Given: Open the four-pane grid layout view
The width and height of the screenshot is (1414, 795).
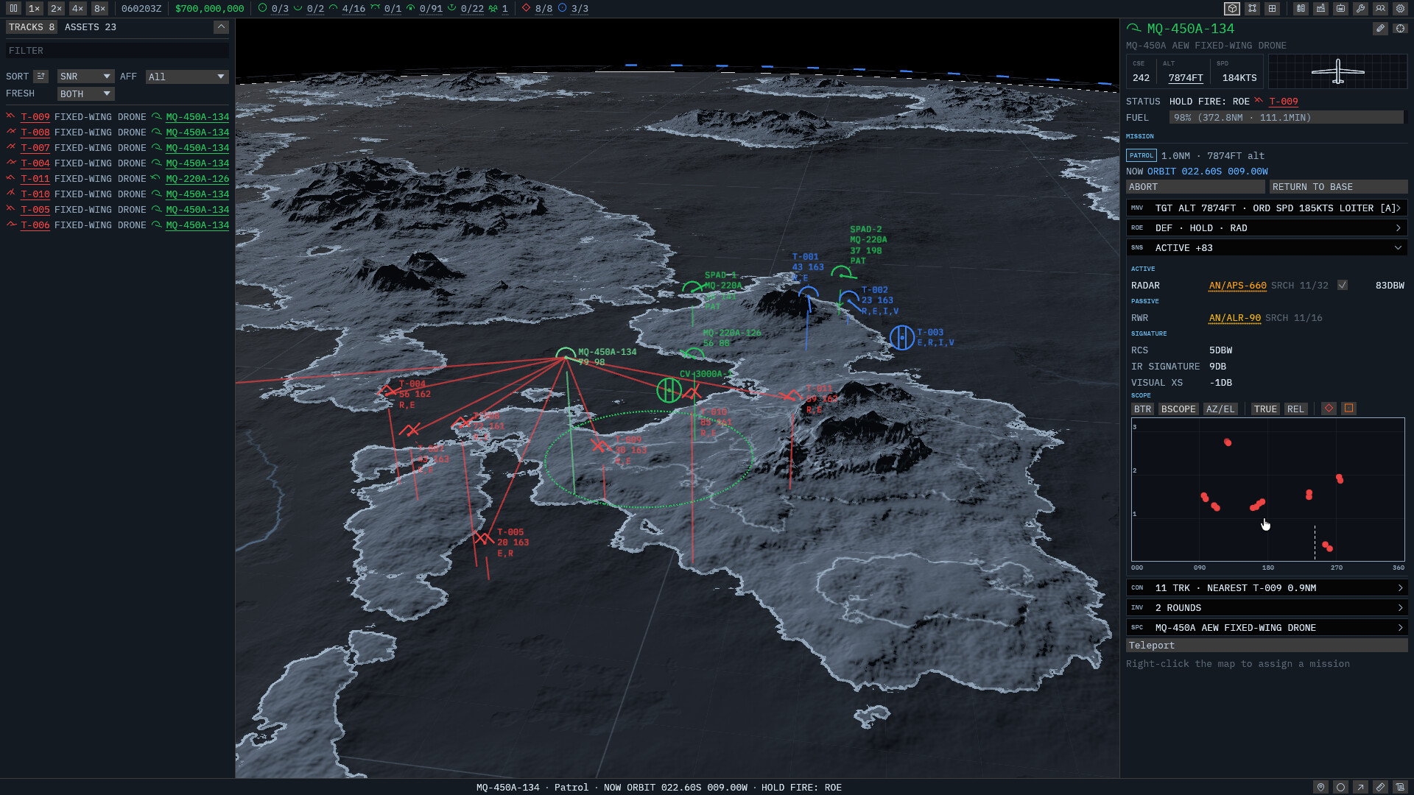Looking at the screenshot, I should pyautogui.click(x=1272, y=9).
